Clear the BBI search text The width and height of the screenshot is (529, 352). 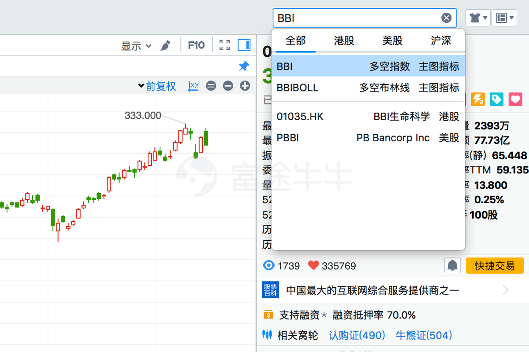coord(447,18)
